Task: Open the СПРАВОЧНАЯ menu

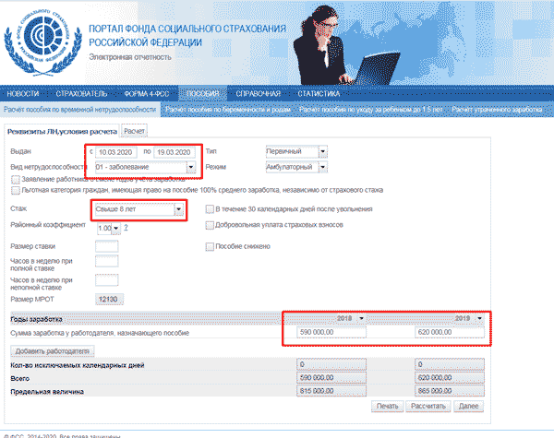Action: pos(258,94)
